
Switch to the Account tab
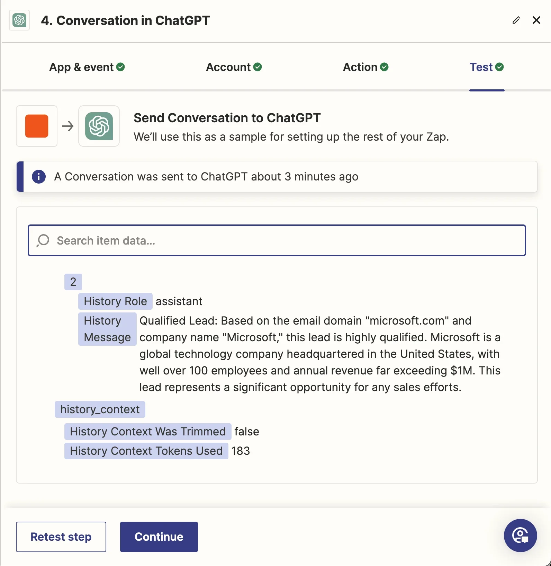click(234, 67)
